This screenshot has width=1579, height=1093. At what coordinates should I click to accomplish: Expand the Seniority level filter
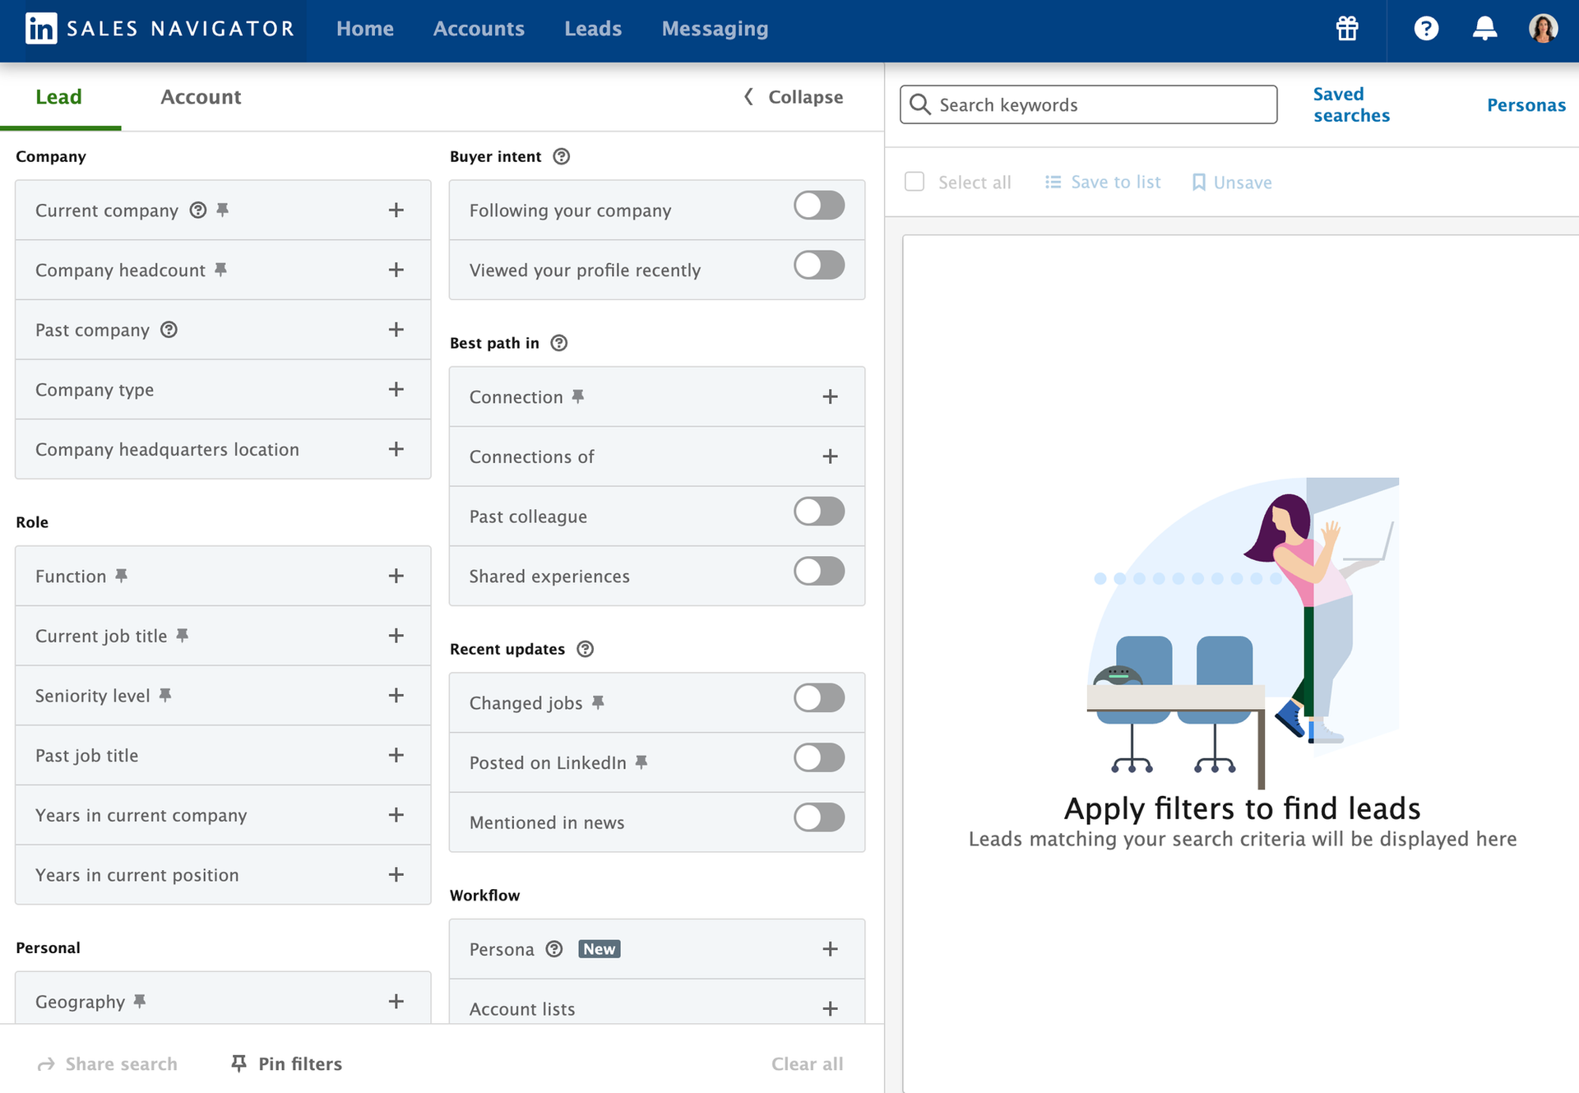(x=396, y=695)
